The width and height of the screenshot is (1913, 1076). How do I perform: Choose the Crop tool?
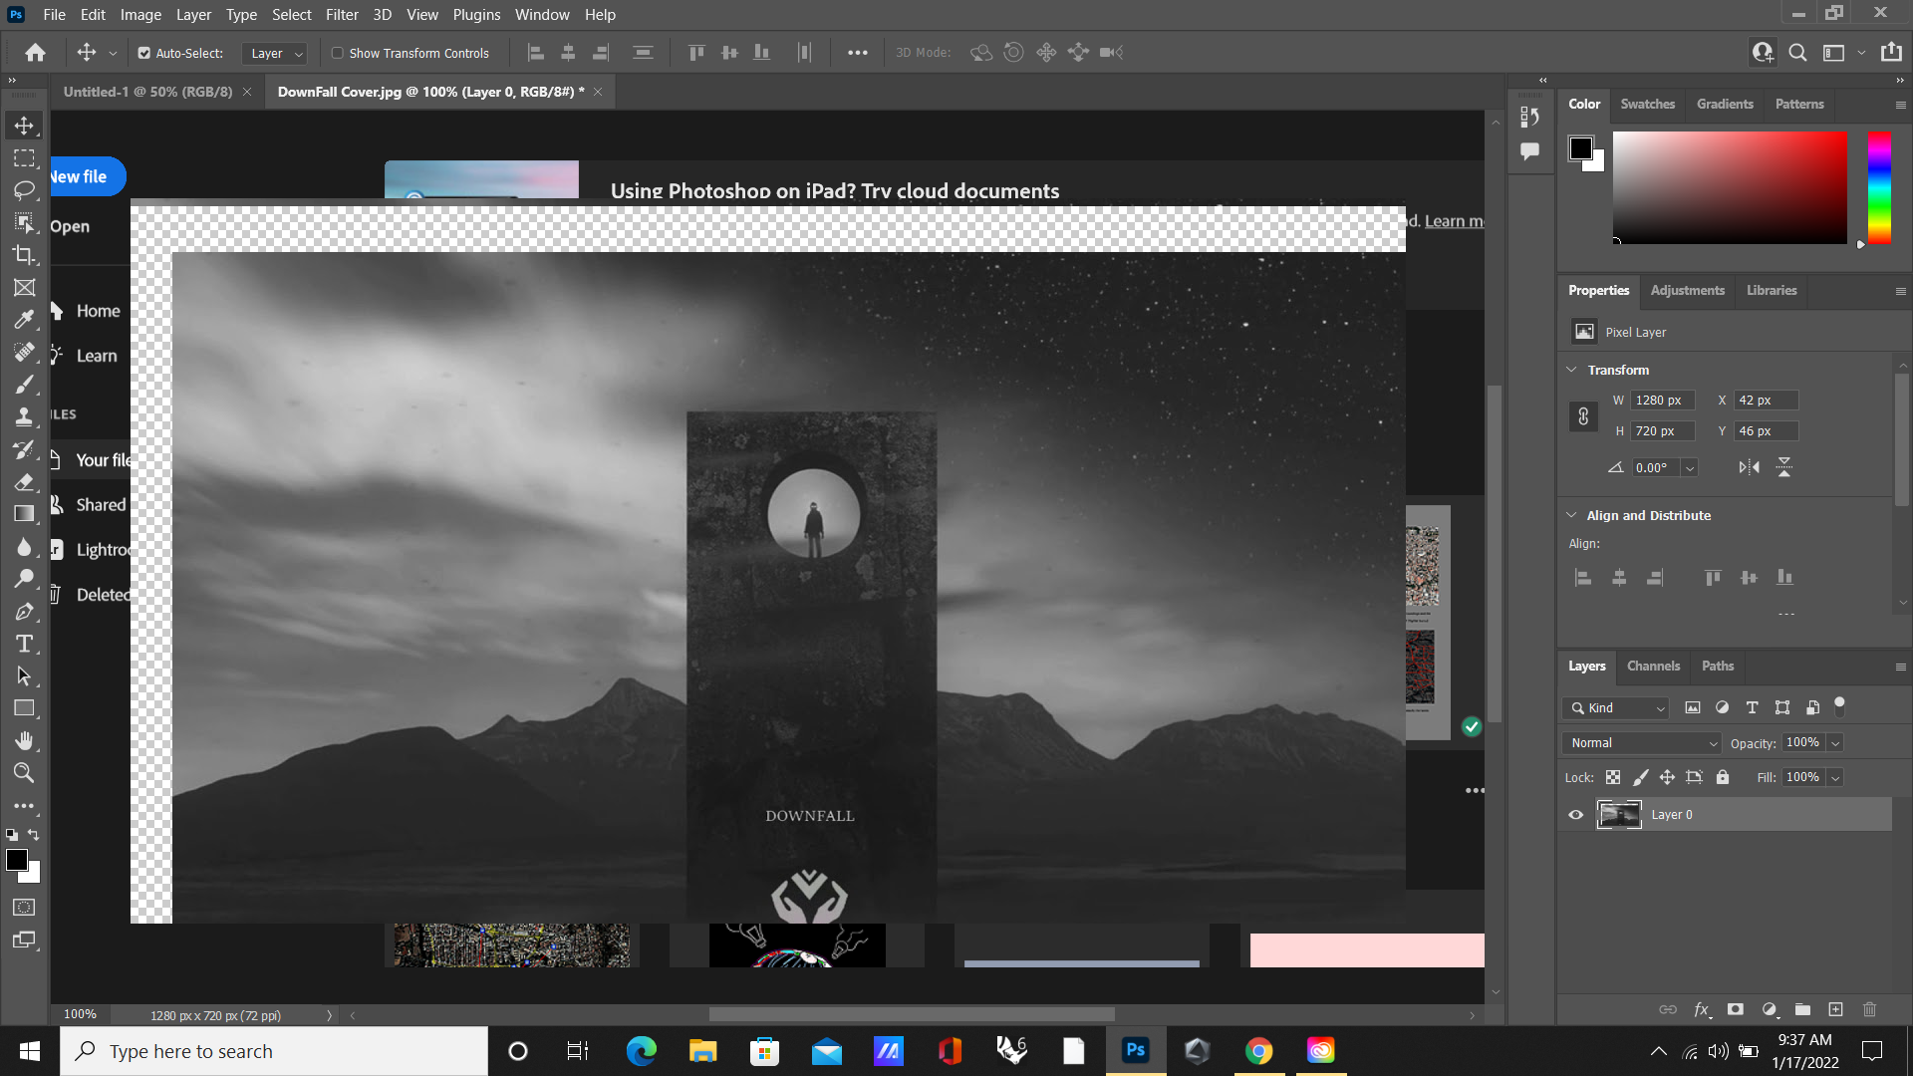(25, 255)
